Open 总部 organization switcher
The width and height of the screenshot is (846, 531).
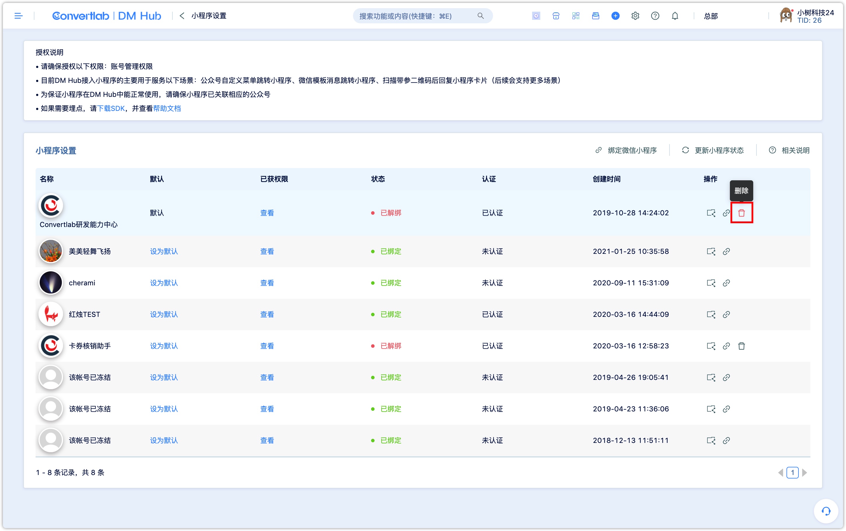tap(711, 16)
